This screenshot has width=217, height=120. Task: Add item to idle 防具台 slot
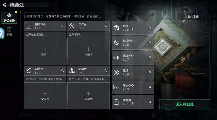[x=88, y=96]
